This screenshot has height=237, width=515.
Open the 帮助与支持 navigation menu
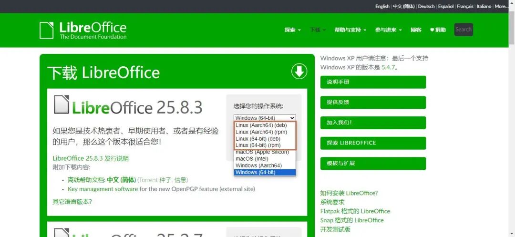[x=350, y=30]
